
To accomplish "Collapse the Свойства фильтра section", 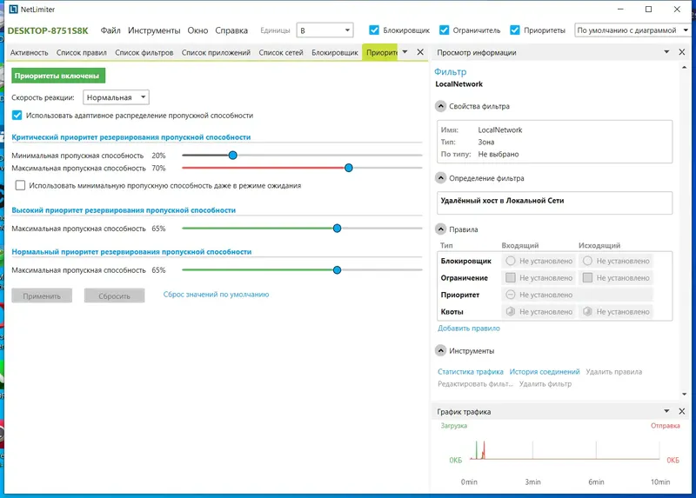I will pos(440,106).
